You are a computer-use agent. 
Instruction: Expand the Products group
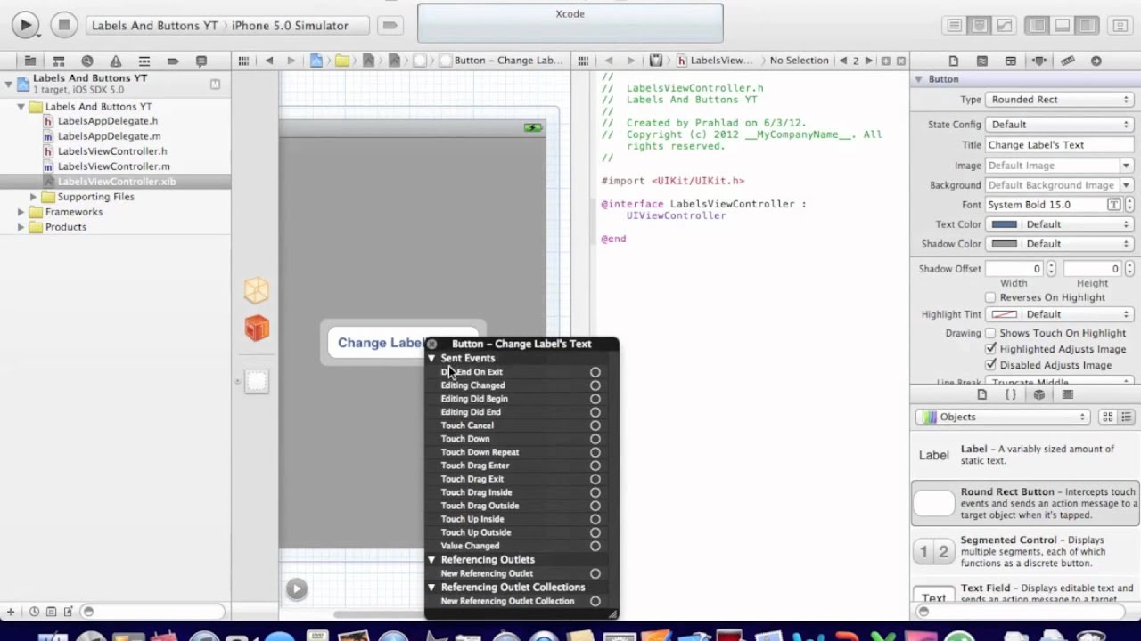click(x=21, y=227)
